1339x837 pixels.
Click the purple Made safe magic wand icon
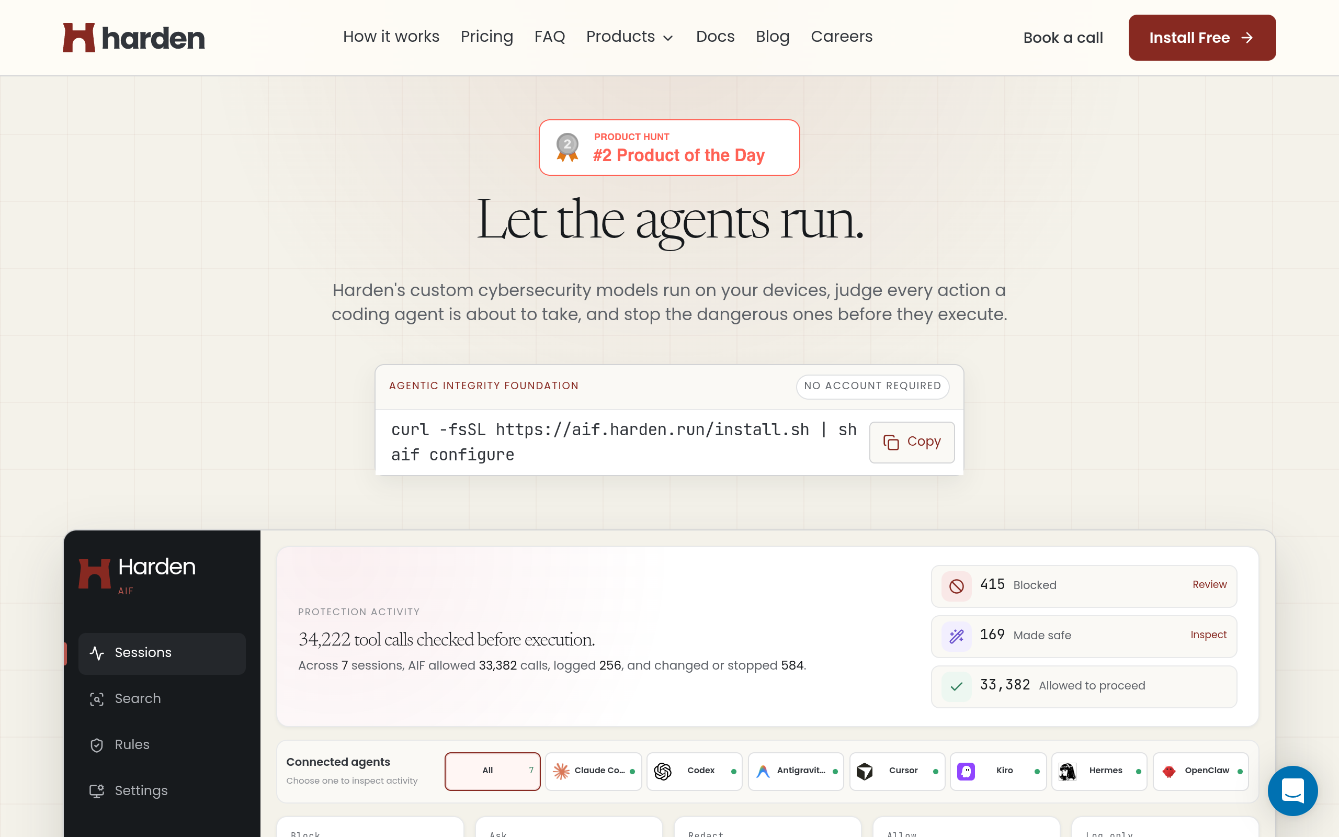point(957,636)
